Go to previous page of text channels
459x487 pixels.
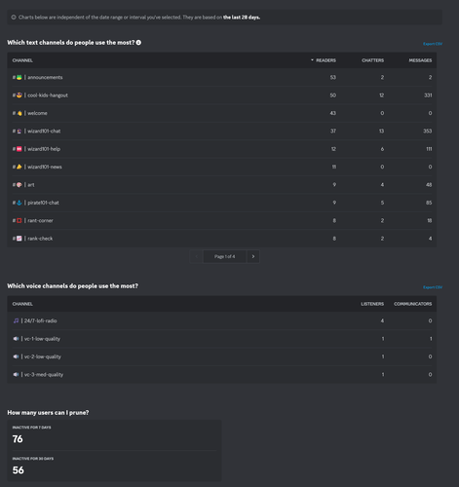pyautogui.click(x=196, y=256)
